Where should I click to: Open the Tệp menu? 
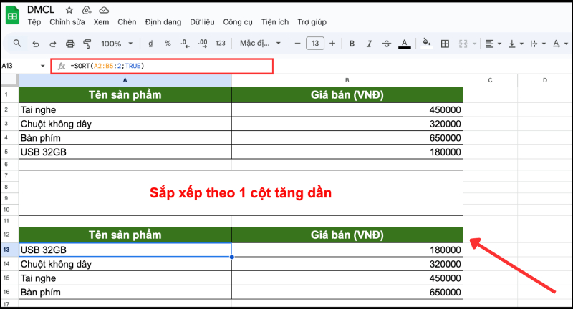(34, 22)
